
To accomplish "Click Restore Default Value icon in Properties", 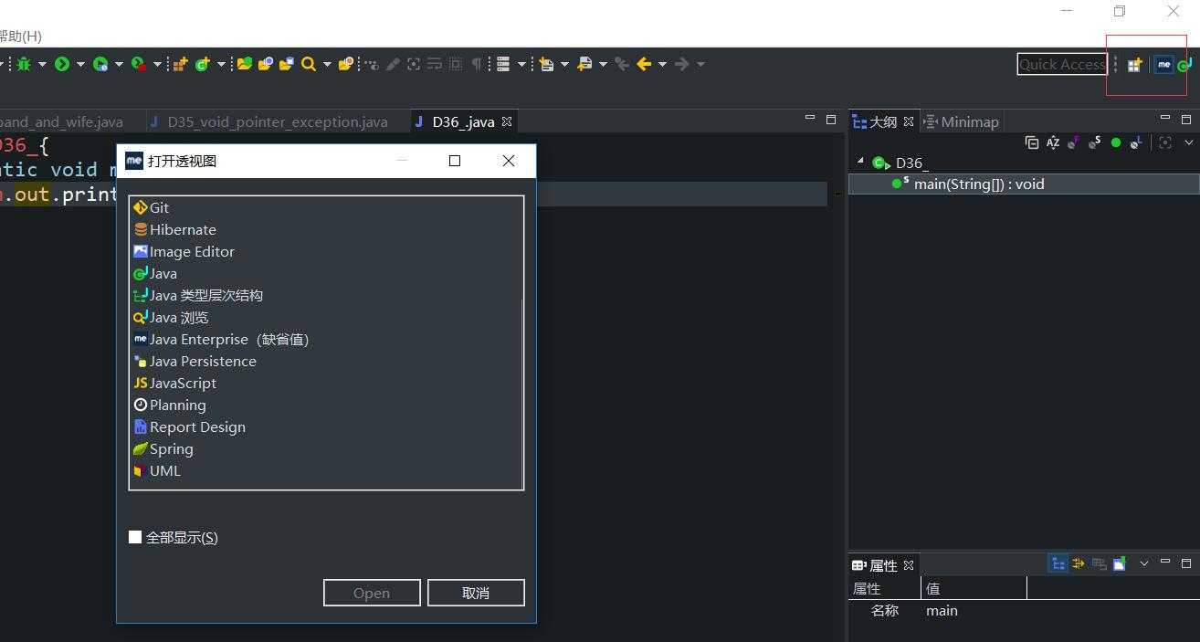I will (1099, 563).
